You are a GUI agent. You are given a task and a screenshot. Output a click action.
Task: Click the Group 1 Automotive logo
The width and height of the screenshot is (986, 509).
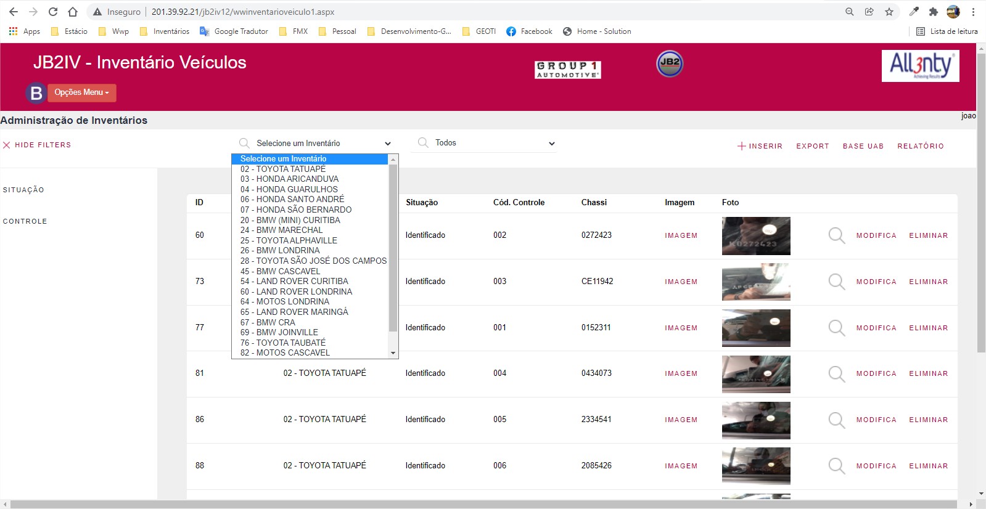[x=568, y=70]
